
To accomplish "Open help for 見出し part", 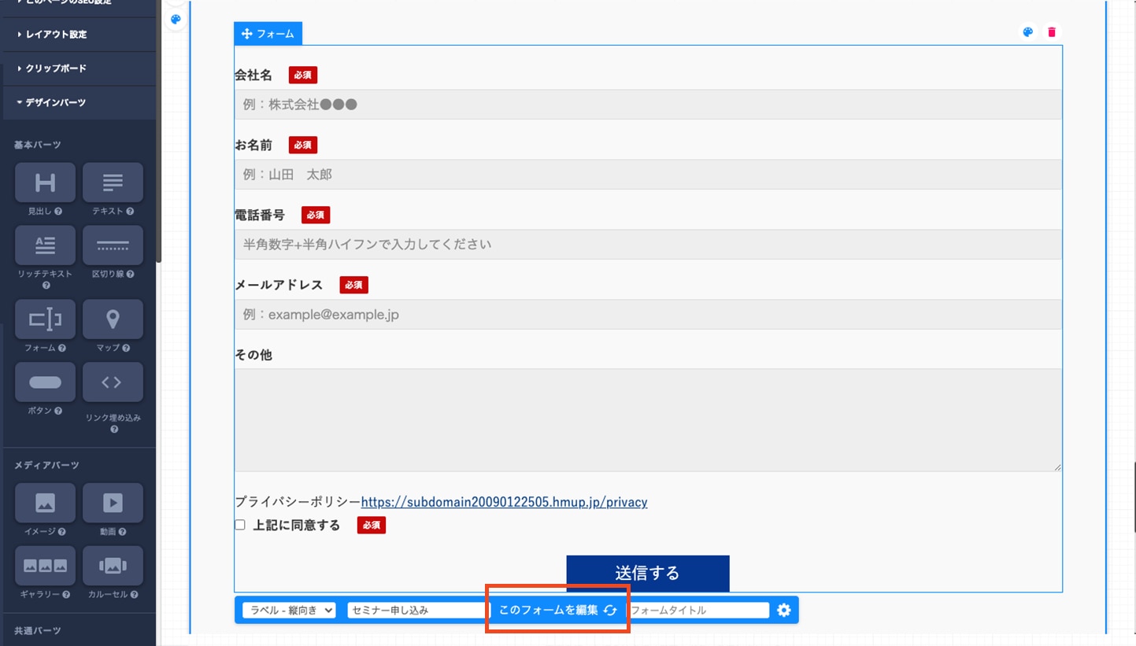I will coord(59,212).
